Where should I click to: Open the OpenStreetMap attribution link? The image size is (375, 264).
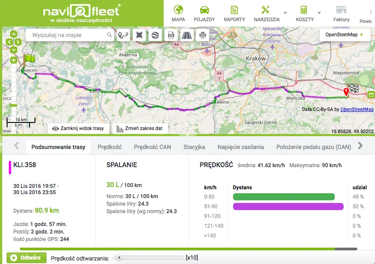point(357,109)
